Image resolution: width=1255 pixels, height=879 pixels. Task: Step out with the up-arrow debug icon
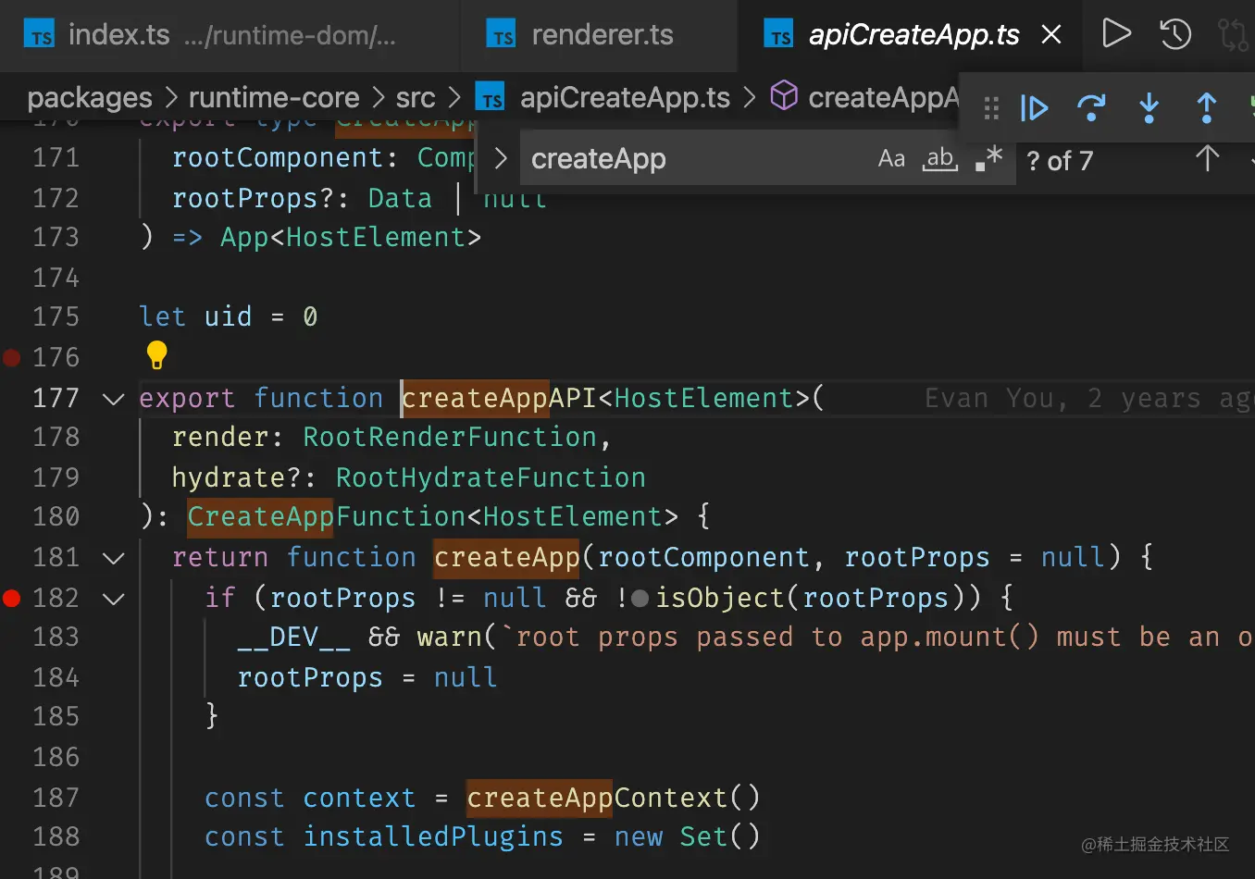1207,108
